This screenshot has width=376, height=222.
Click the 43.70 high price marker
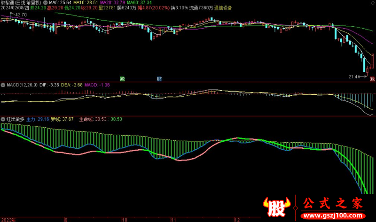point(21,15)
